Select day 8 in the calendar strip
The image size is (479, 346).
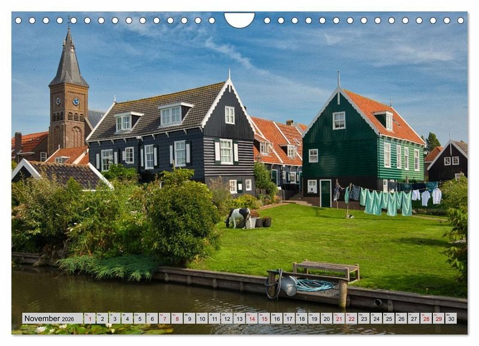[177, 318]
